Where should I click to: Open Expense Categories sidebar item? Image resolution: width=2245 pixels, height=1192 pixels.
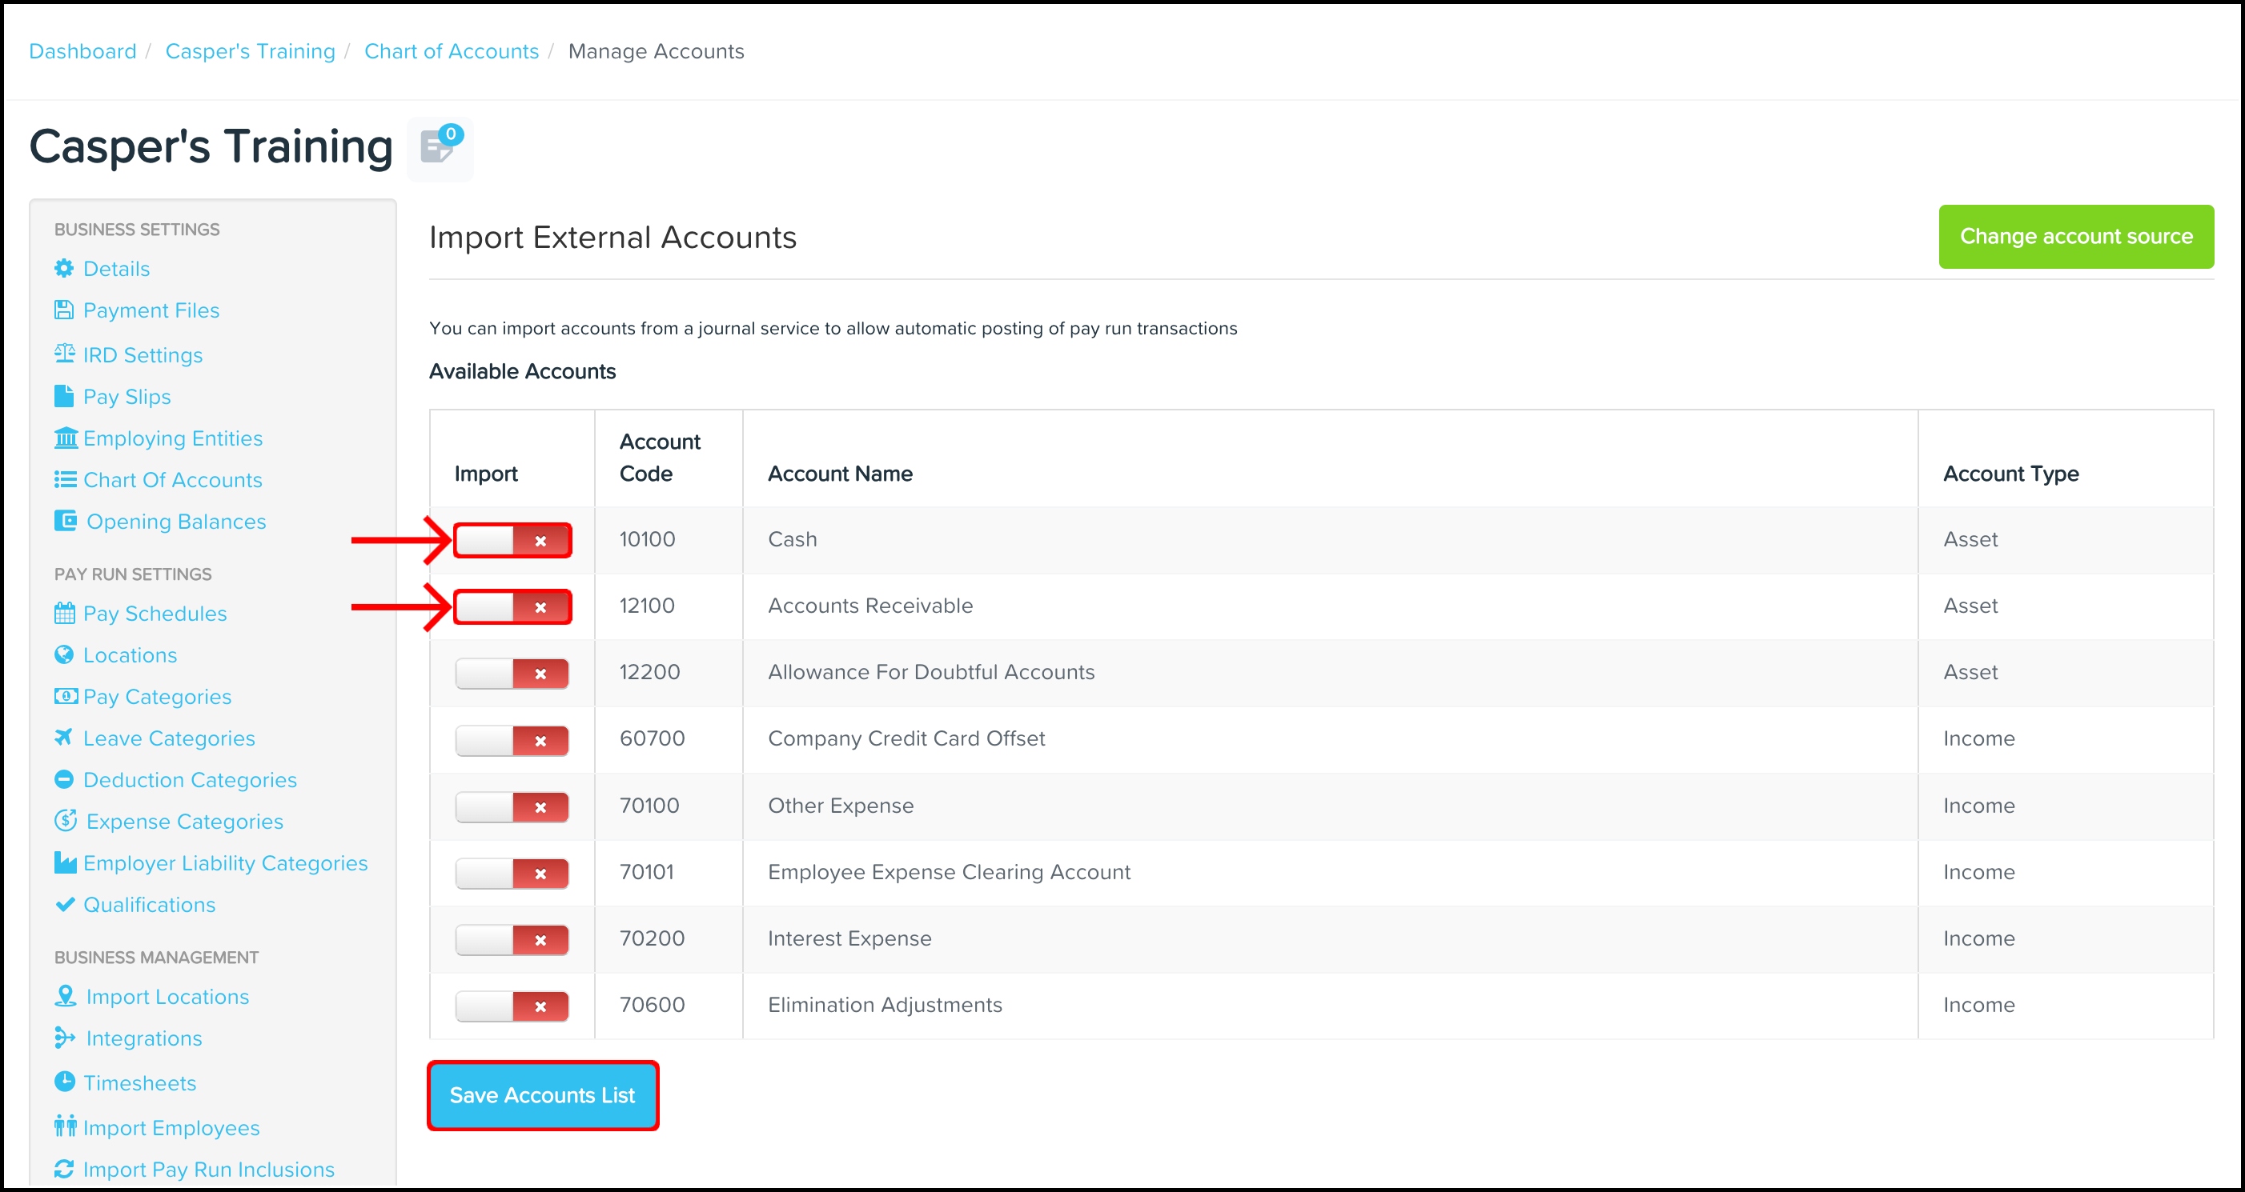tap(184, 821)
